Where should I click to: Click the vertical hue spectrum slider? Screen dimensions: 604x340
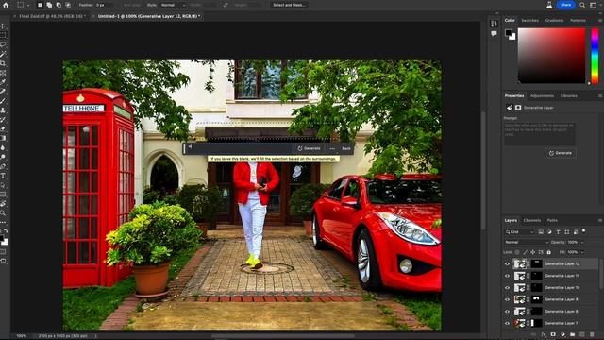tap(595, 56)
